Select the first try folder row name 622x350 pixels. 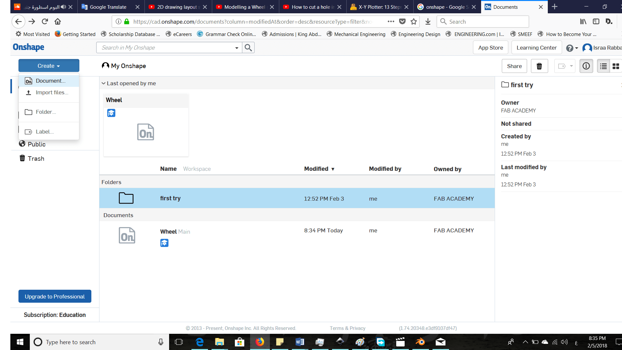pyautogui.click(x=170, y=198)
